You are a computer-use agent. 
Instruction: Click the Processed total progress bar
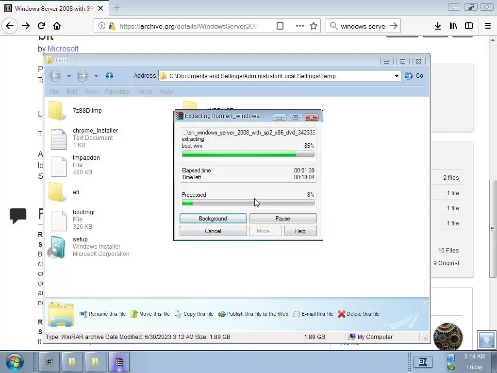pos(248,203)
